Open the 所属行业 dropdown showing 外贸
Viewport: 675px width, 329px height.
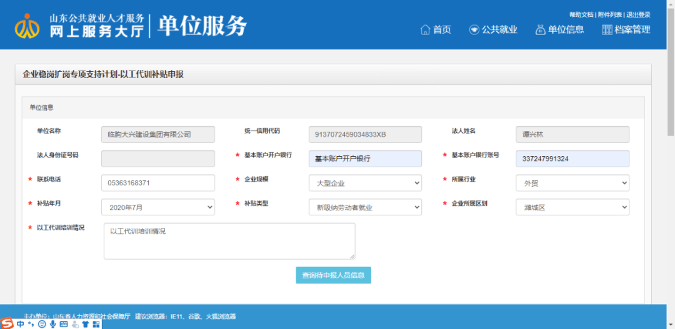pos(572,183)
